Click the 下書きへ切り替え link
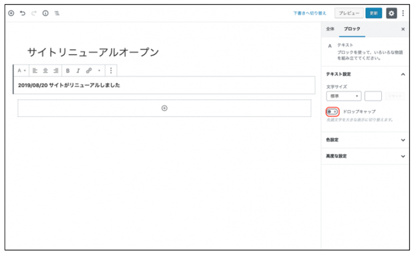This screenshot has height=253, width=414. coord(309,13)
